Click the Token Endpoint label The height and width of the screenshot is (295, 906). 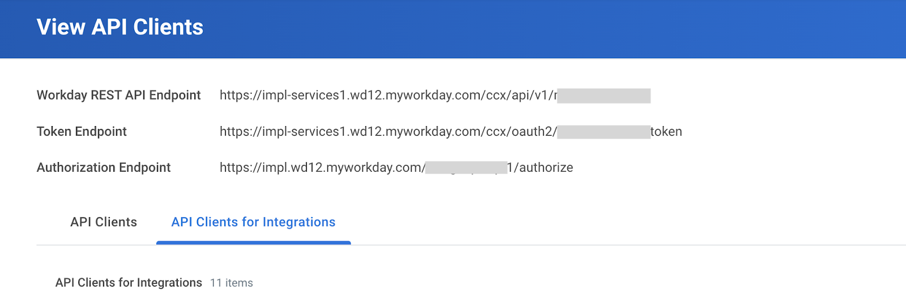[x=82, y=132]
